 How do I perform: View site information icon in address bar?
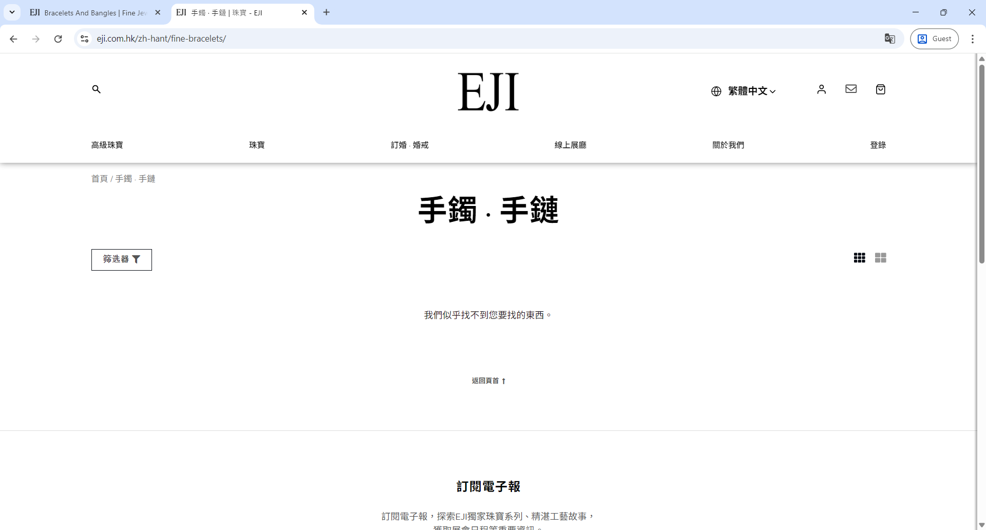point(85,39)
